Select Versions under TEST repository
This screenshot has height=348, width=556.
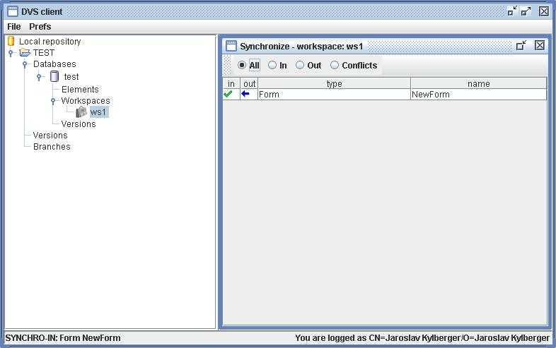click(x=50, y=136)
